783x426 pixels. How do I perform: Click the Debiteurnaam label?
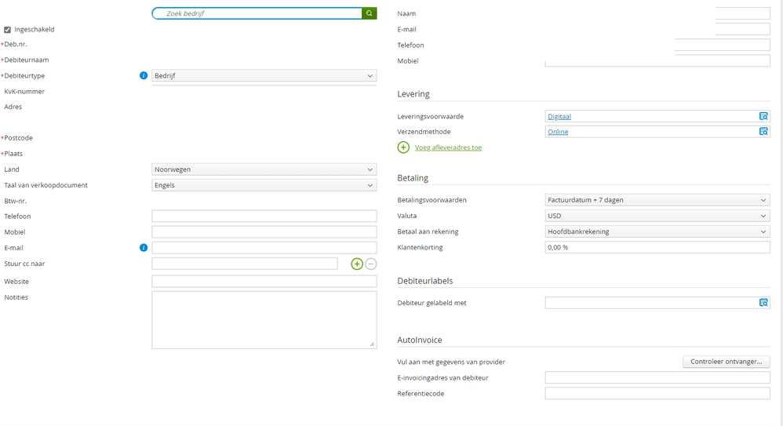pos(27,60)
